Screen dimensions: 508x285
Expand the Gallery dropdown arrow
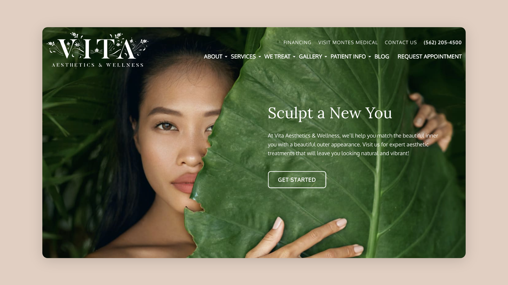[326, 57]
